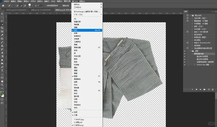Choose 历史记录 from Window menu
Viewport: 217px width, 127px height.
pyautogui.click(x=87, y=56)
